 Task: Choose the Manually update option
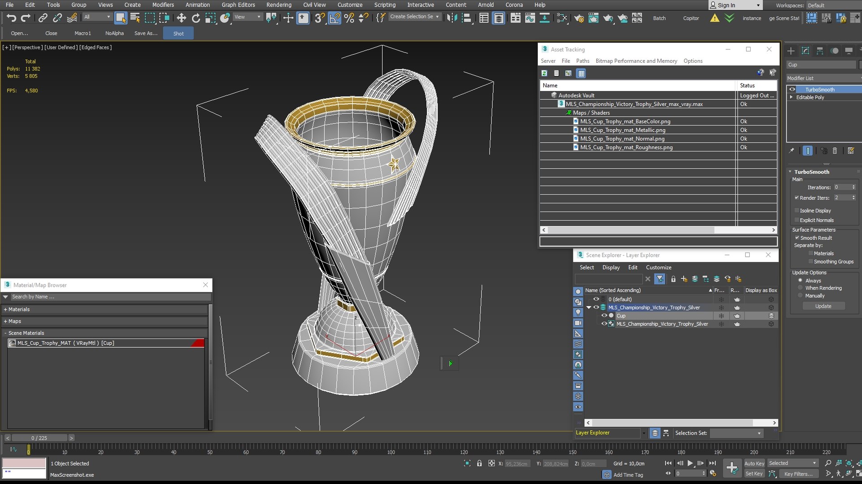click(x=800, y=295)
